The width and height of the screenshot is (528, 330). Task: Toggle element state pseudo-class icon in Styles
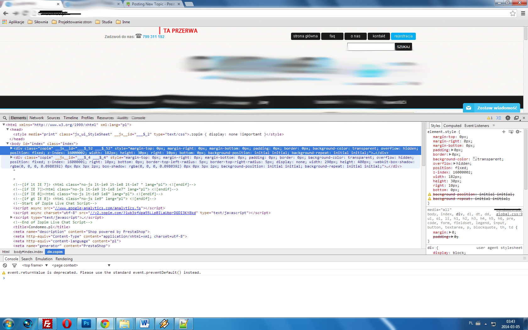click(511, 132)
